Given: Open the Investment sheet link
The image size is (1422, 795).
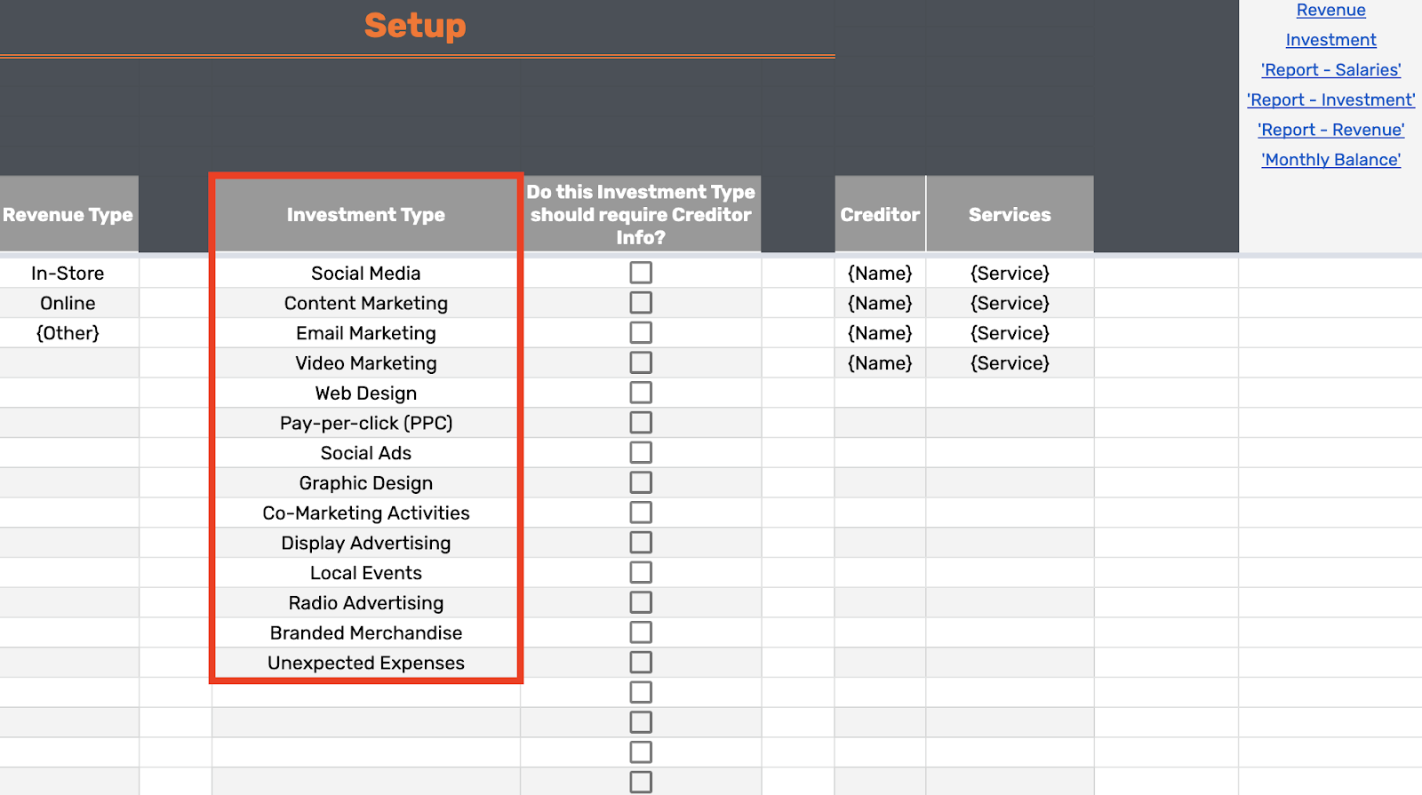Looking at the screenshot, I should (1330, 40).
